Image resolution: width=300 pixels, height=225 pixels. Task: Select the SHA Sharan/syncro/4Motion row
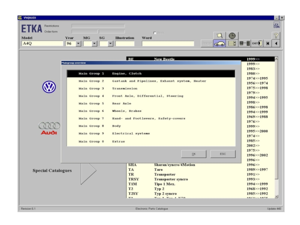pyautogui.click(x=200, y=165)
